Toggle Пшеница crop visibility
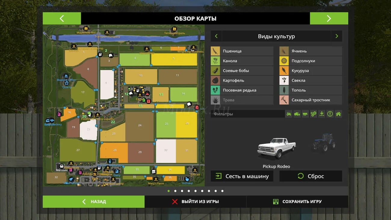 pos(242,51)
